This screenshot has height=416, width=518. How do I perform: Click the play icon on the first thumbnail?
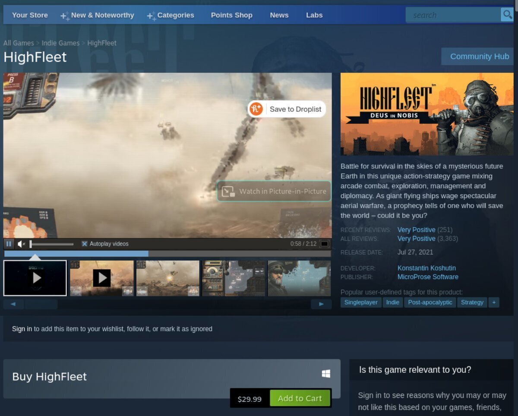click(x=35, y=277)
